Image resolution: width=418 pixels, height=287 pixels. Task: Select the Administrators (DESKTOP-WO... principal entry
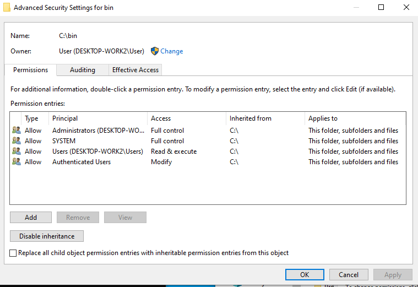coord(98,131)
